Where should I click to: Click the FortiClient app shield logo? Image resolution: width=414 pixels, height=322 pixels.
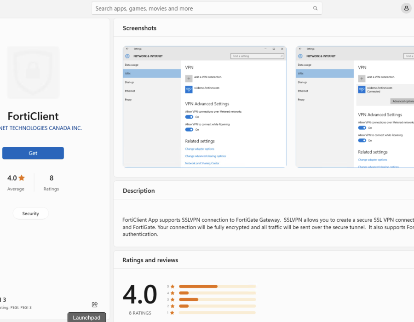click(x=33, y=72)
